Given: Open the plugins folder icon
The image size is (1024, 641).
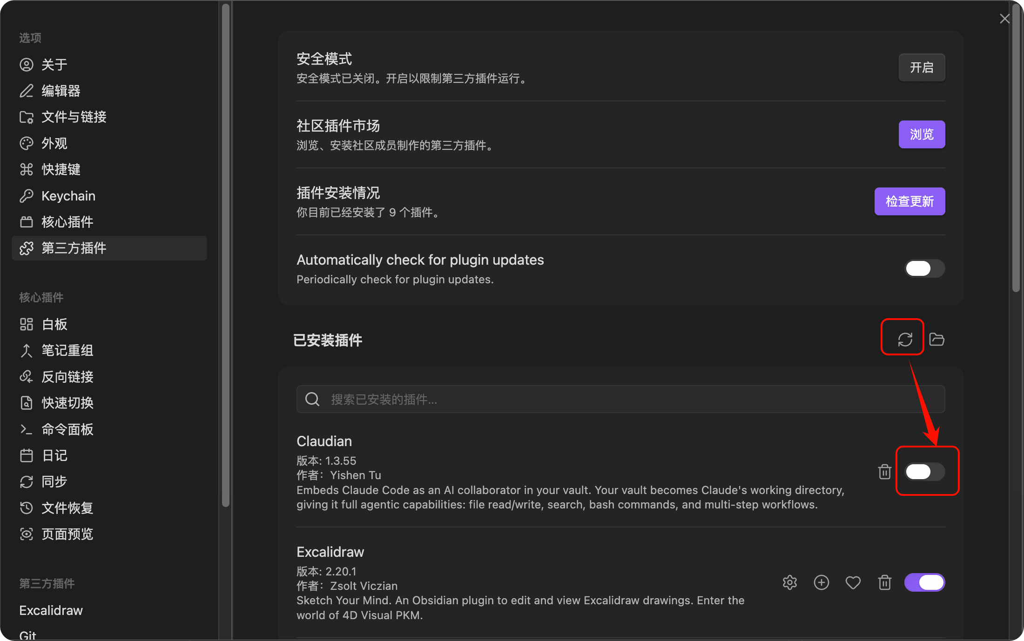Looking at the screenshot, I should pos(936,339).
